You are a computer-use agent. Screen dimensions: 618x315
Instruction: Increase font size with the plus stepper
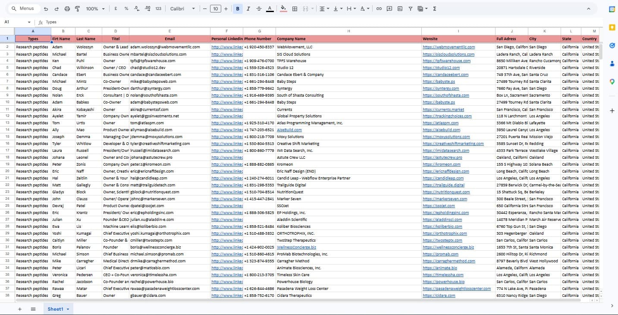(225, 8)
